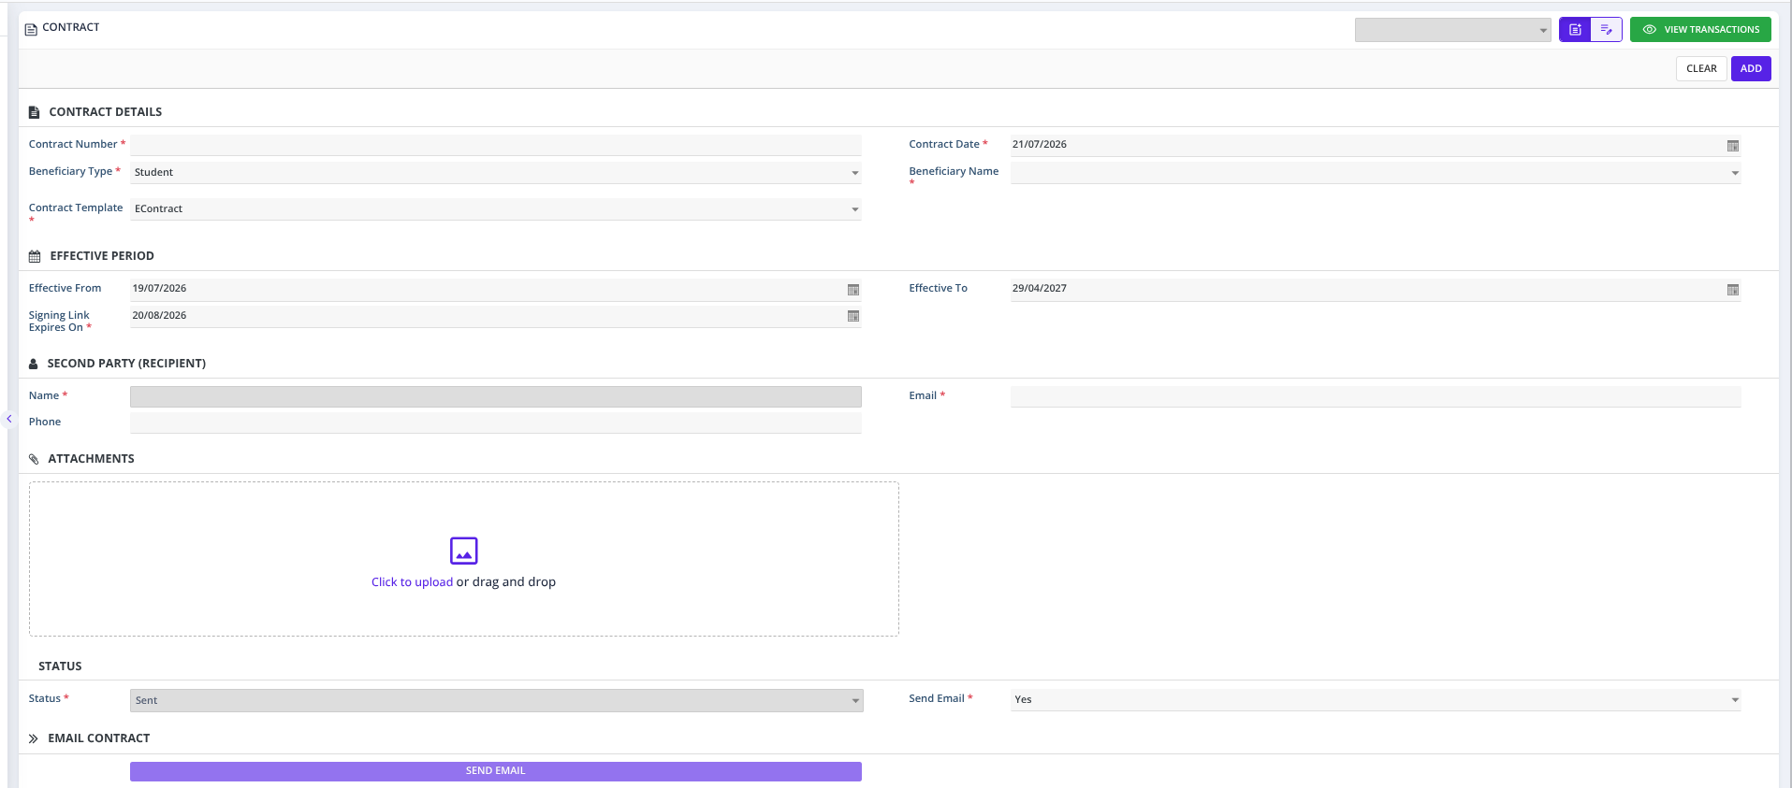Click the Send Email button
Screen dimensions: 1792x788
click(x=496, y=771)
